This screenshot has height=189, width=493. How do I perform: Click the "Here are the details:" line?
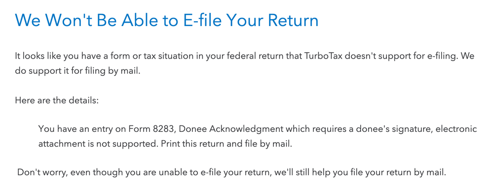click(57, 101)
